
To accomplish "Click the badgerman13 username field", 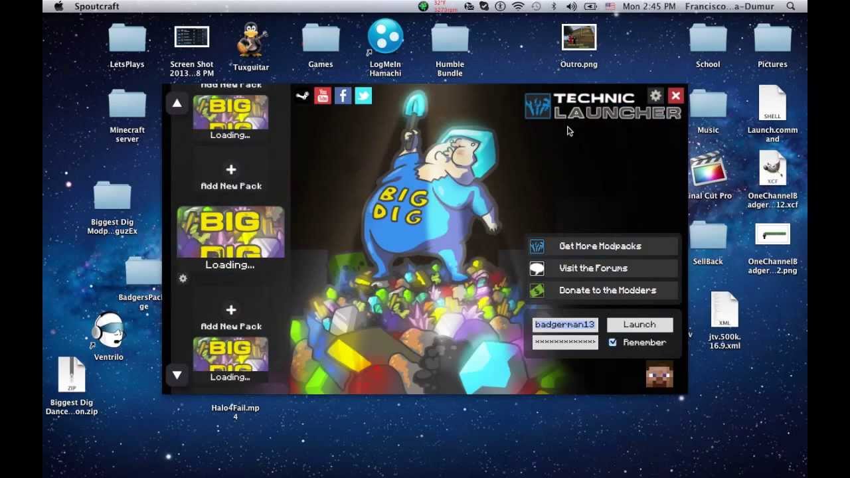I will point(564,324).
